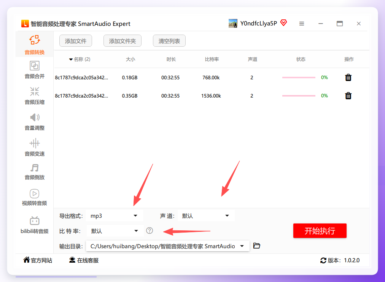Screen dimensions: 385x282
Task: Click the 比特率 column header
Action: pos(212,59)
